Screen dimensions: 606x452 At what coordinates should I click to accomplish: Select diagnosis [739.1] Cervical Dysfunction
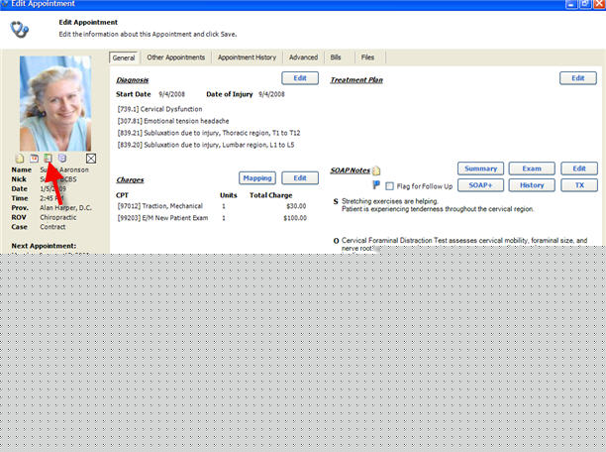pos(159,109)
